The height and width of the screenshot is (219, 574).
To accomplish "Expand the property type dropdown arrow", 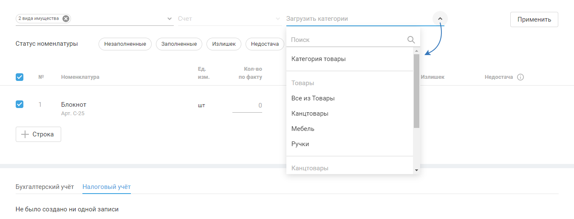I will [170, 19].
